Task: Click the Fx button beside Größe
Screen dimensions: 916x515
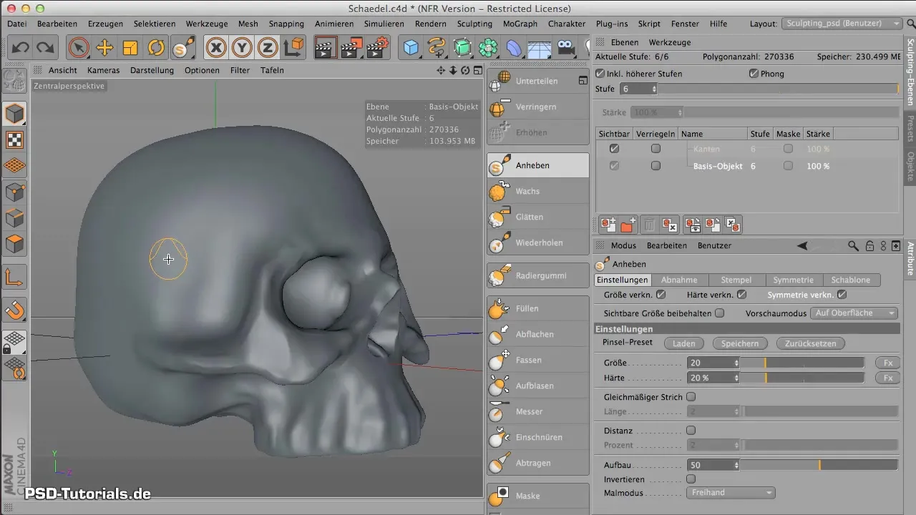Action: coord(887,363)
